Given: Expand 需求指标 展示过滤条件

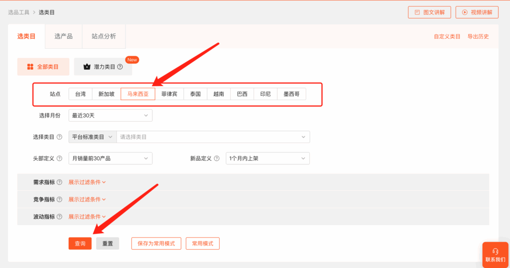Looking at the screenshot, I should (87, 182).
